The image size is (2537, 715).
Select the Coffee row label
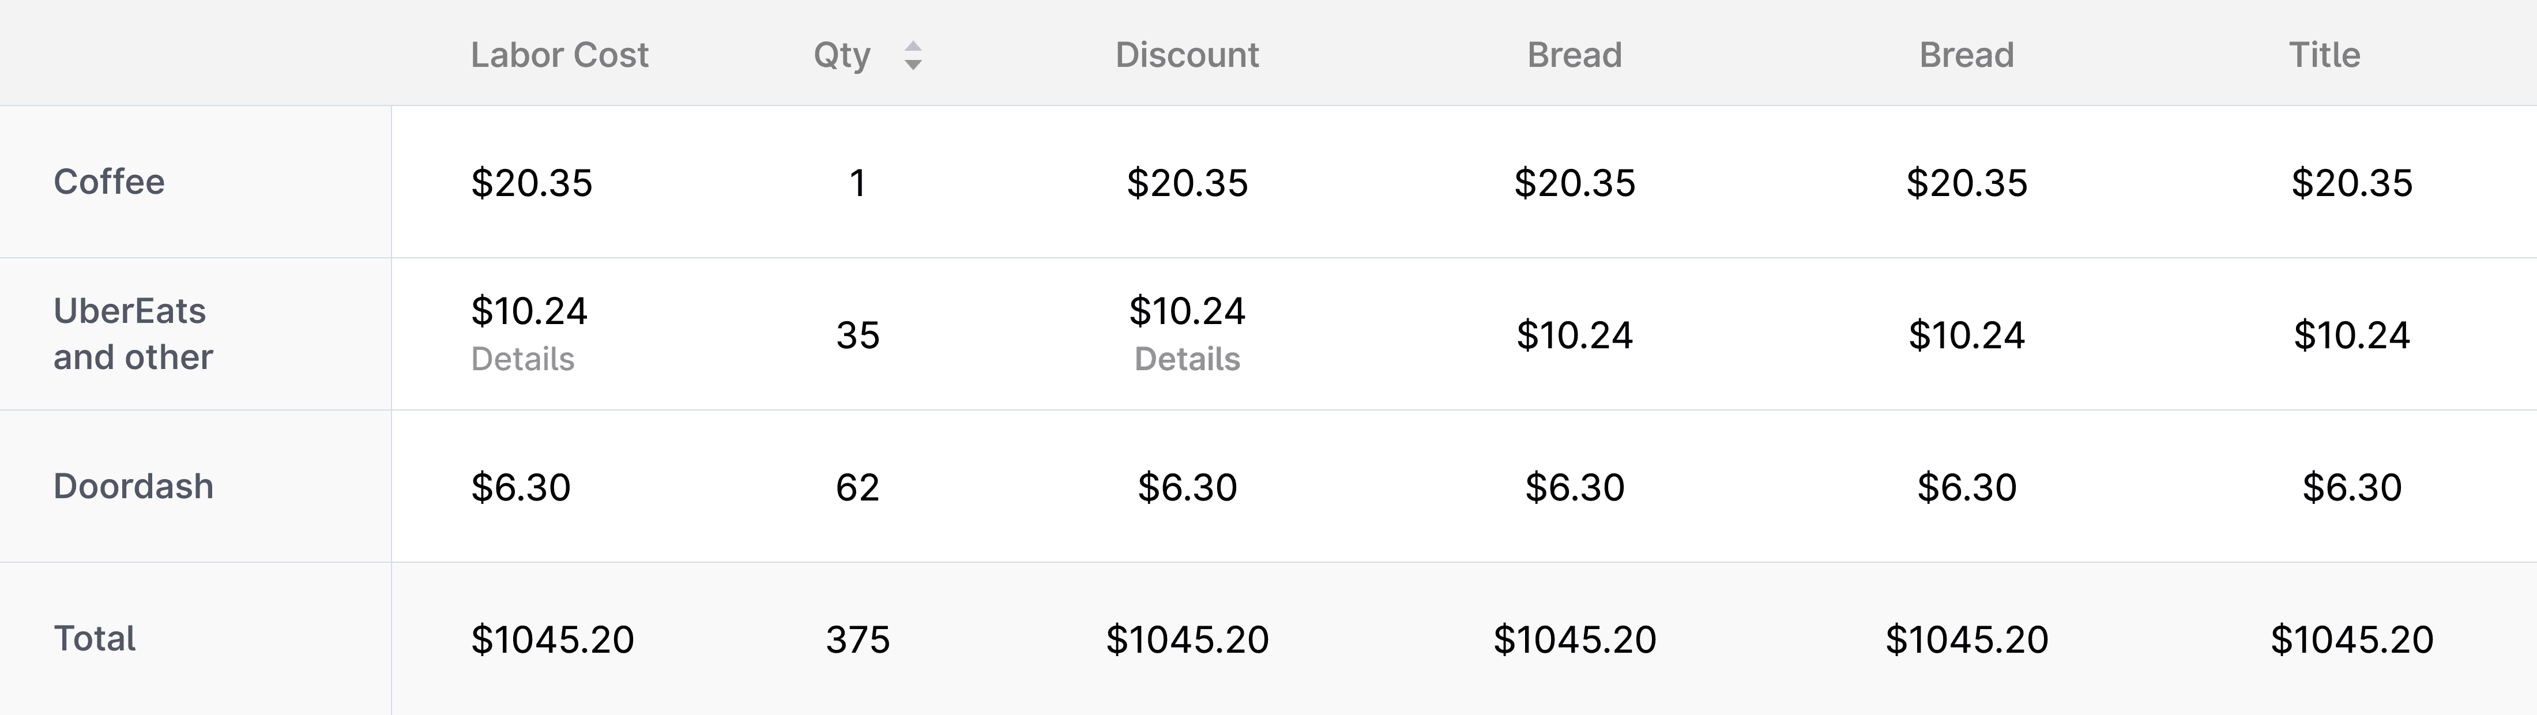(110, 182)
